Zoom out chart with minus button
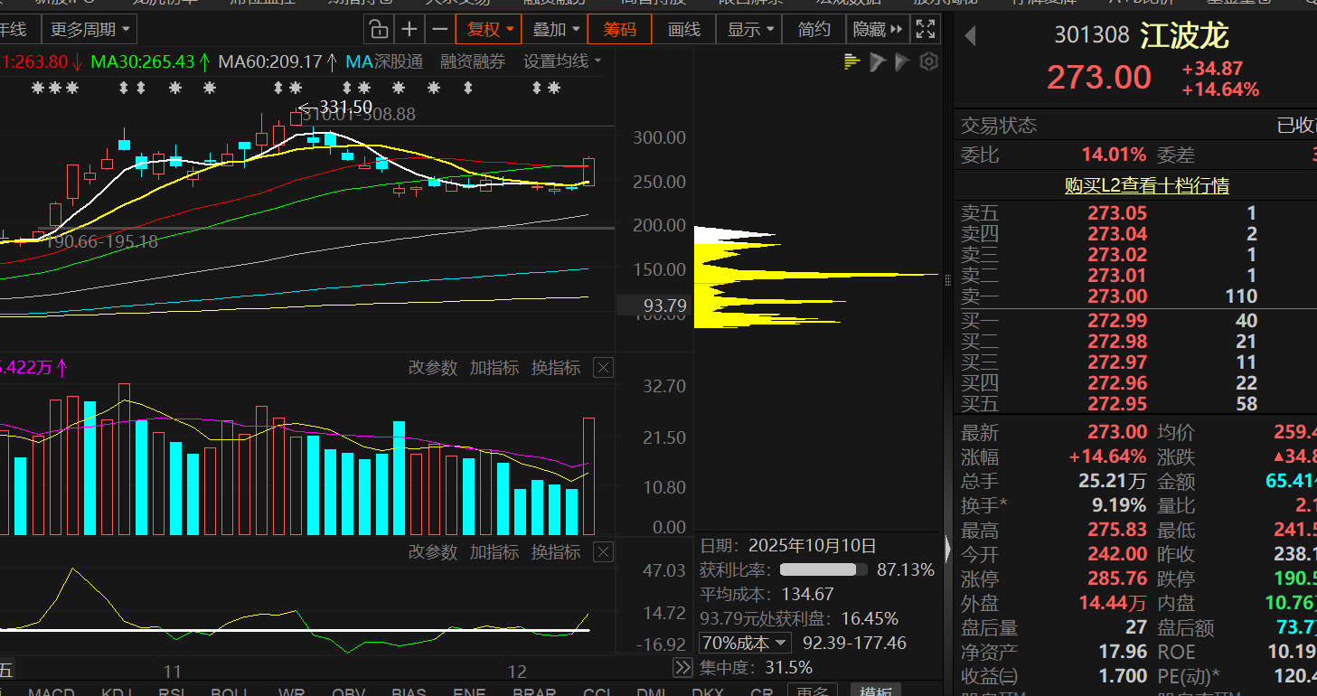 pos(440,29)
